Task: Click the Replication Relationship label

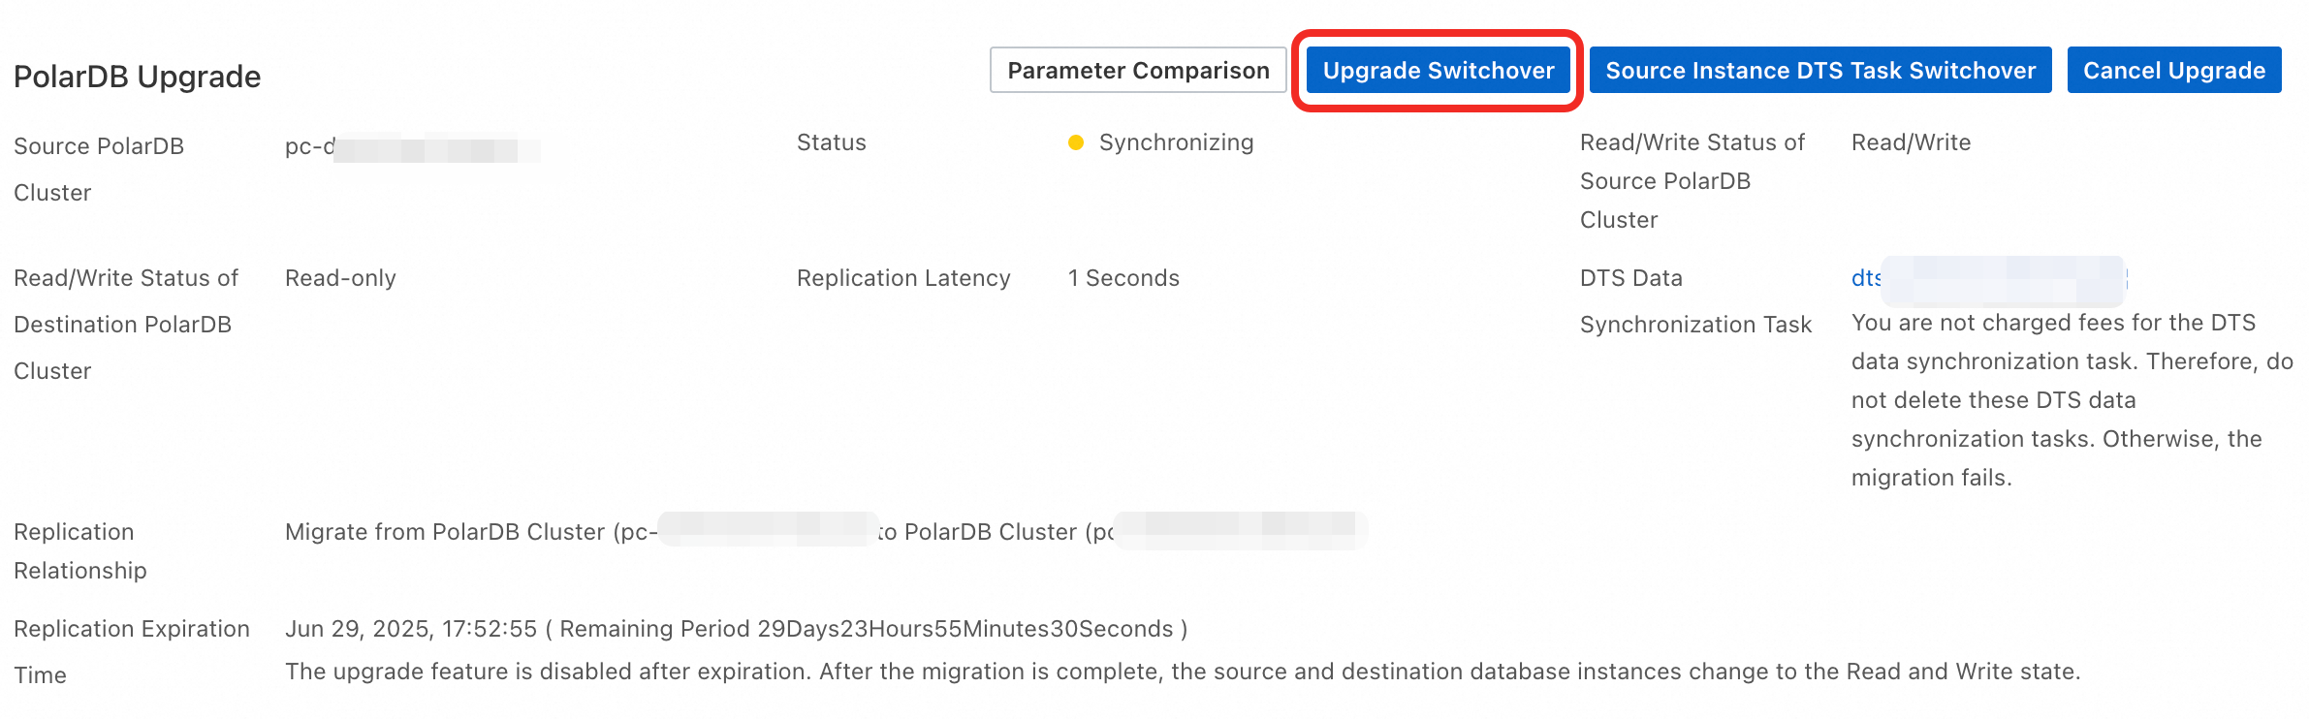Action: click(80, 551)
